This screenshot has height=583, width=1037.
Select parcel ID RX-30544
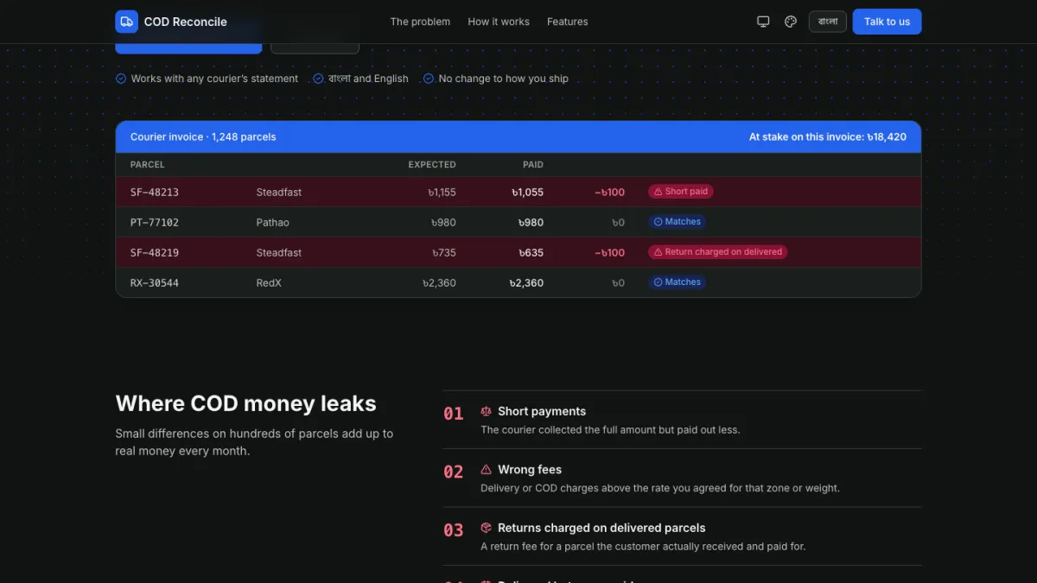pos(155,283)
